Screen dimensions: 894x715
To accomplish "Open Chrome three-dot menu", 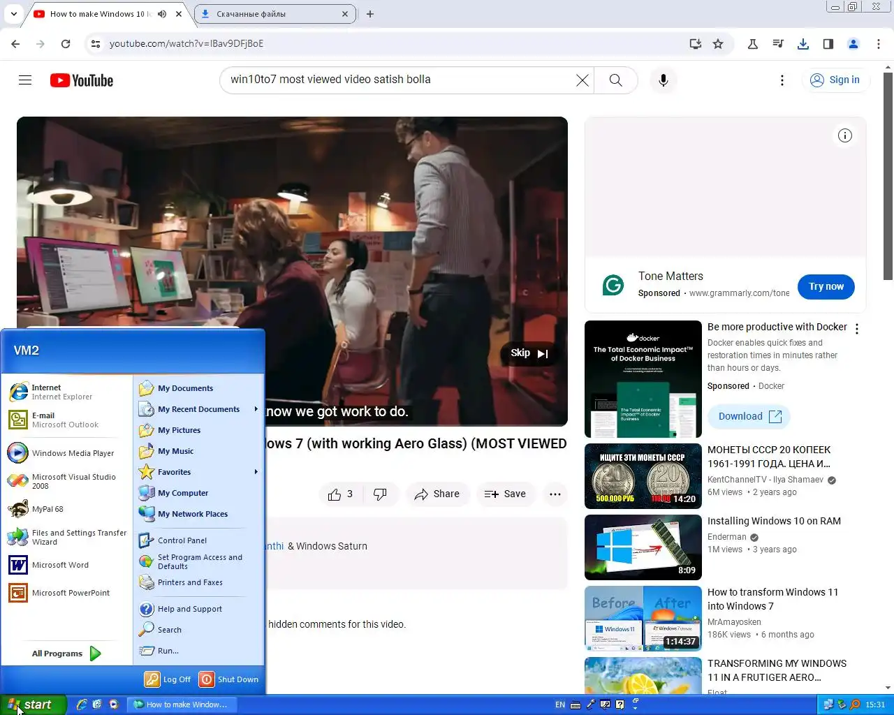I will pos(879,43).
